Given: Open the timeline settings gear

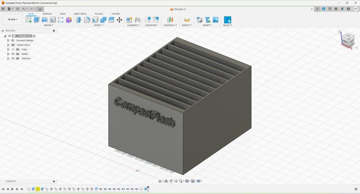Looking at the screenshot, I should click(356, 189).
